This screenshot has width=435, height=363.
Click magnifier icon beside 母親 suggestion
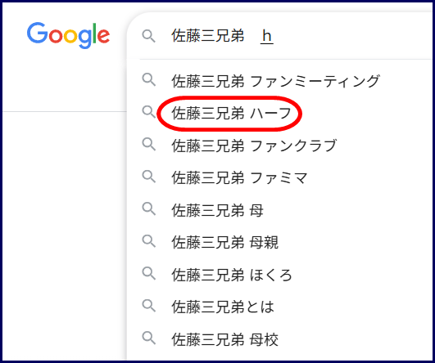[x=149, y=241]
